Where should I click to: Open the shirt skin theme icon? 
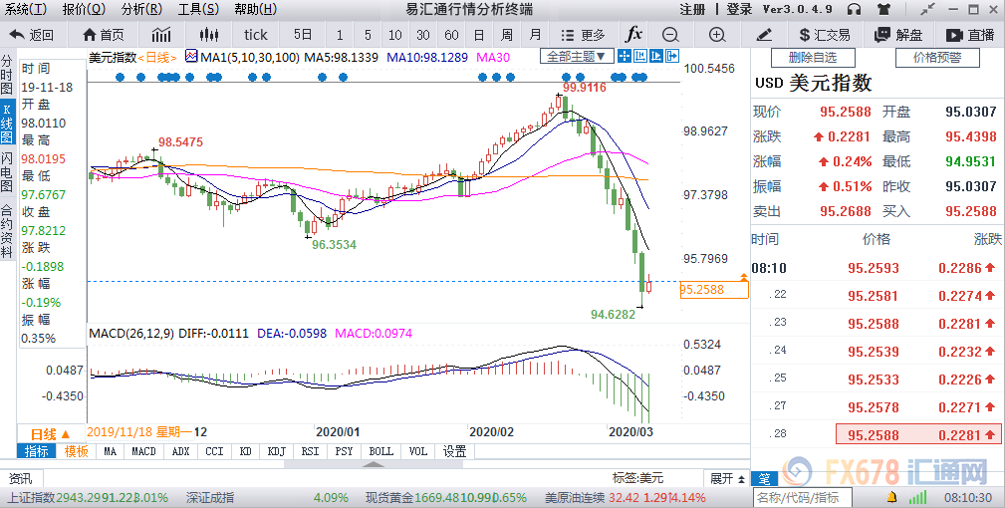click(x=883, y=9)
